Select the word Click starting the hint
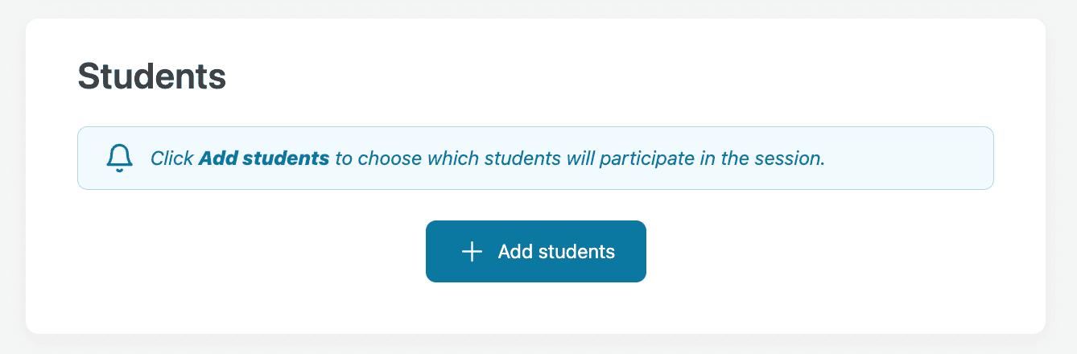The width and height of the screenshot is (1077, 354). click(171, 158)
